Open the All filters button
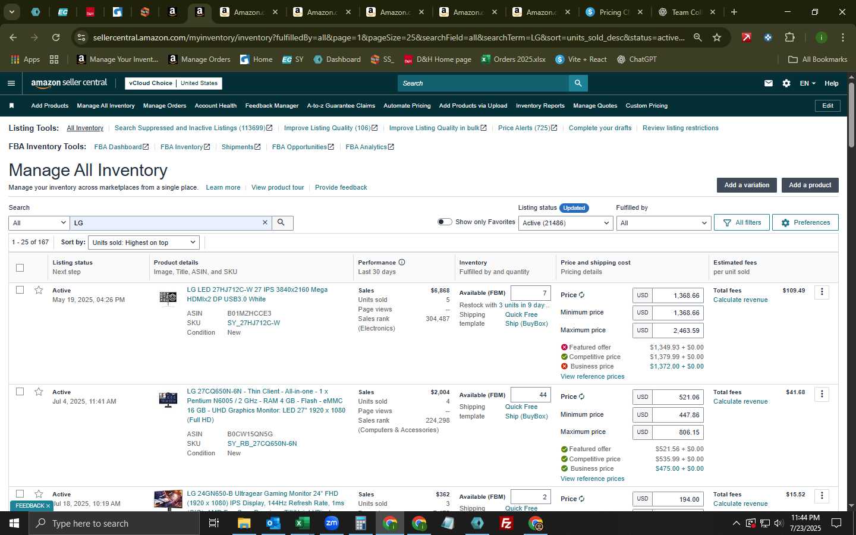 tap(742, 222)
